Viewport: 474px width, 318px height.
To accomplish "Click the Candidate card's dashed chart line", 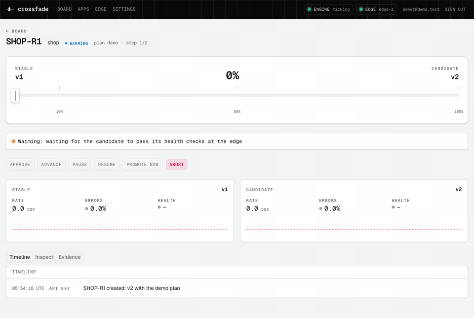I will point(354,230).
